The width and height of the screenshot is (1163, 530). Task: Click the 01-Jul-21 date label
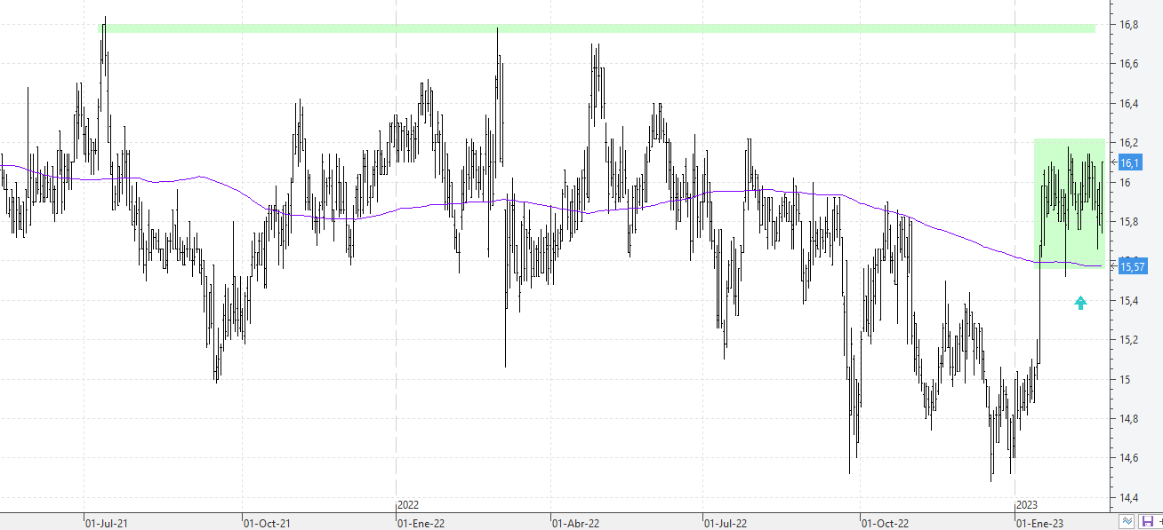click(x=108, y=524)
